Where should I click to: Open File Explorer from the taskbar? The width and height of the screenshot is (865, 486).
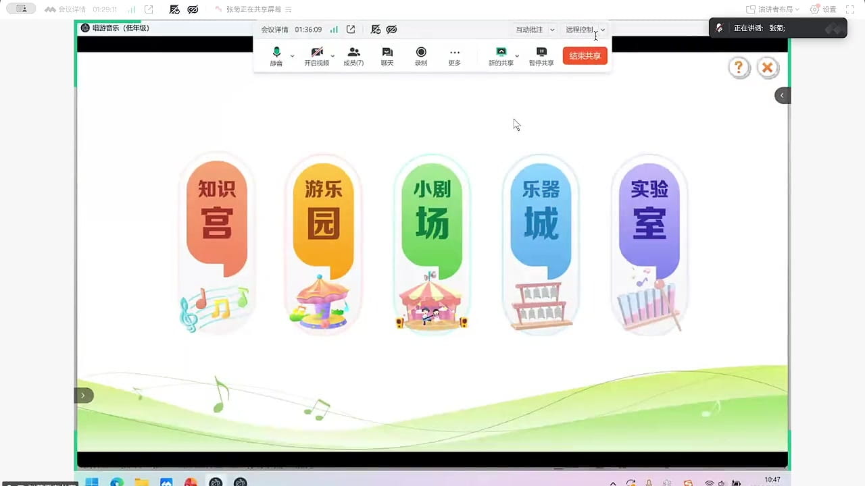coord(142,482)
